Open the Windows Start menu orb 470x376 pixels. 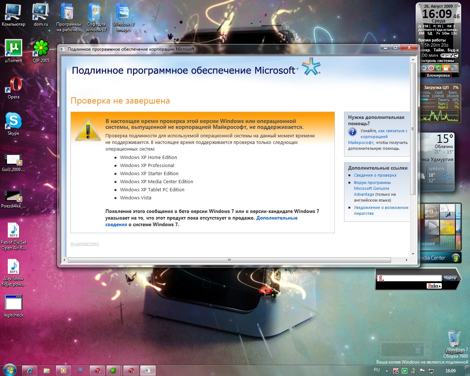[10, 370]
